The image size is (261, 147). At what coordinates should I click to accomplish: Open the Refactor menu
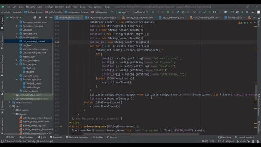coord(60,7)
